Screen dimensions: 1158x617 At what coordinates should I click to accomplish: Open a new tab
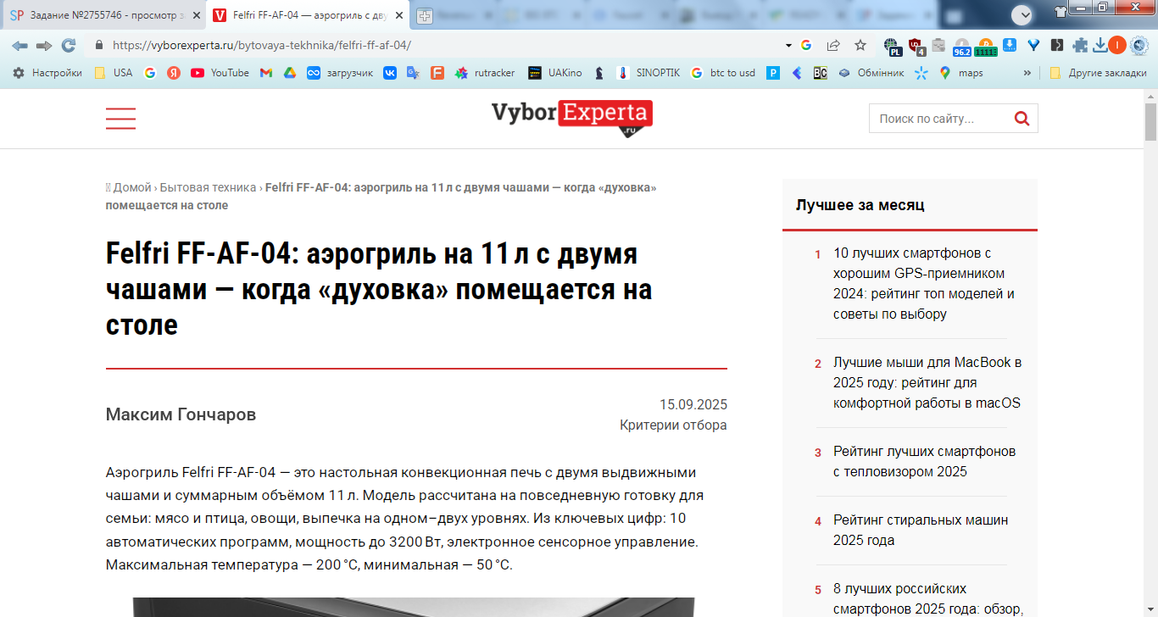point(425,15)
